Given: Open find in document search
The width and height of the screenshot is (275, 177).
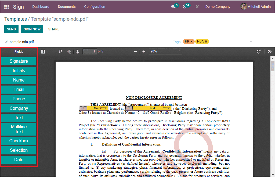Looking at the screenshot, I should (60, 52).
